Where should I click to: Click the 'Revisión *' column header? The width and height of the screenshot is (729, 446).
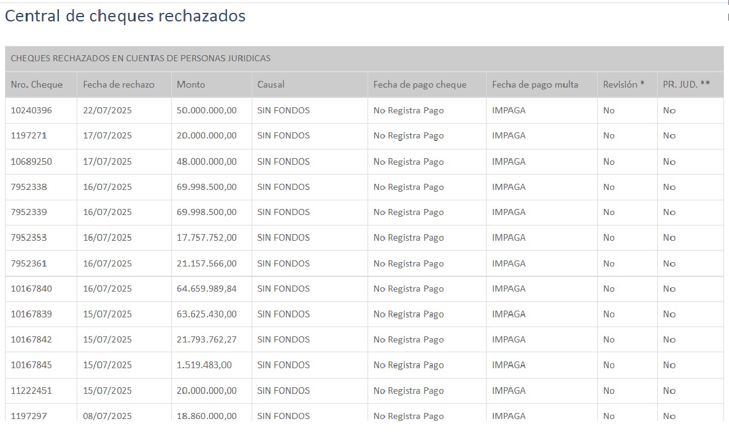click(623, 85)
